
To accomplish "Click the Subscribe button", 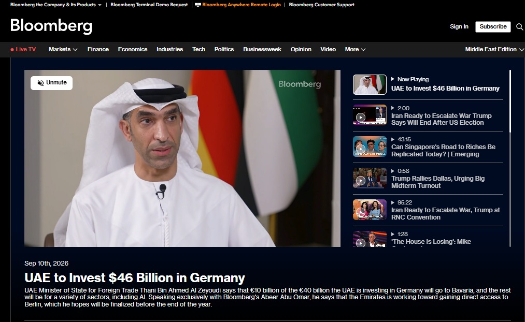I will (x=493, y=26).
